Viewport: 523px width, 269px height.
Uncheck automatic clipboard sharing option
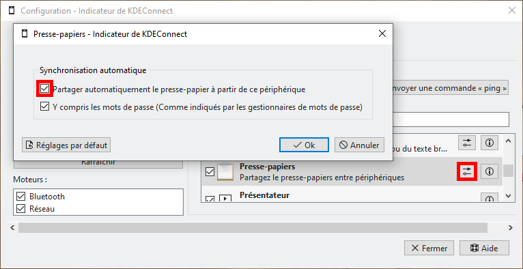[44, 89]
